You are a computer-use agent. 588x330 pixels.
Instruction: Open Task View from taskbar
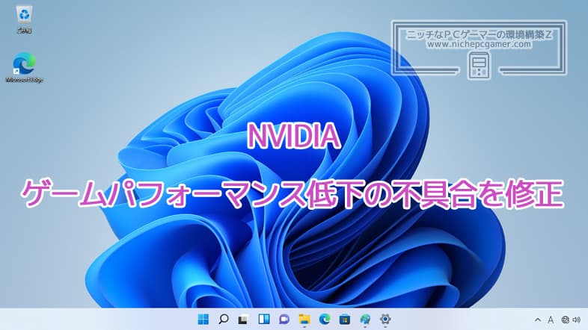tap(243, 320)
